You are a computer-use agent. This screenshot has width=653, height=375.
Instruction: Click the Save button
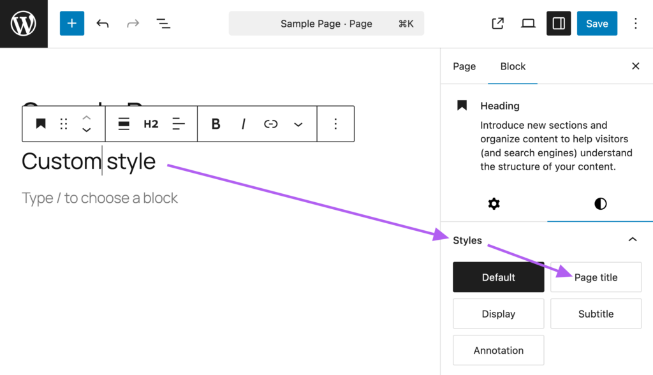click(x=597, y=24)
